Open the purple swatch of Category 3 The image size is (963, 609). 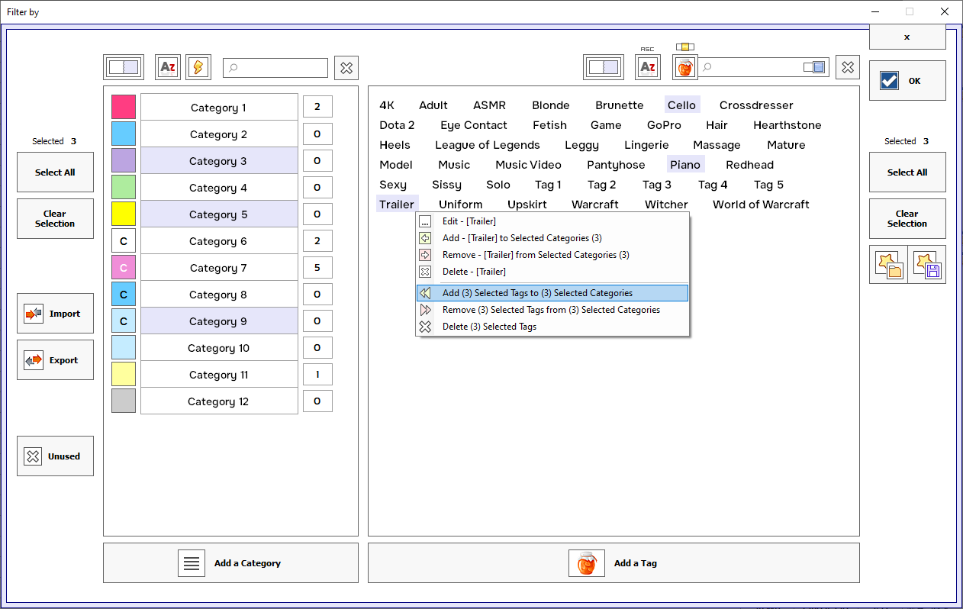pos(124,160)
